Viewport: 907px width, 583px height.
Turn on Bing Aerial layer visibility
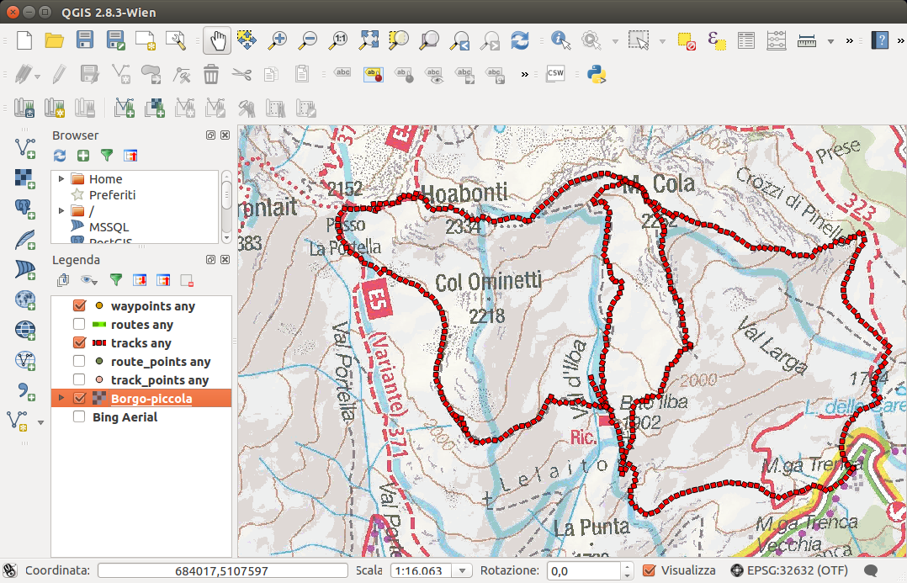(x=80, y=417)
